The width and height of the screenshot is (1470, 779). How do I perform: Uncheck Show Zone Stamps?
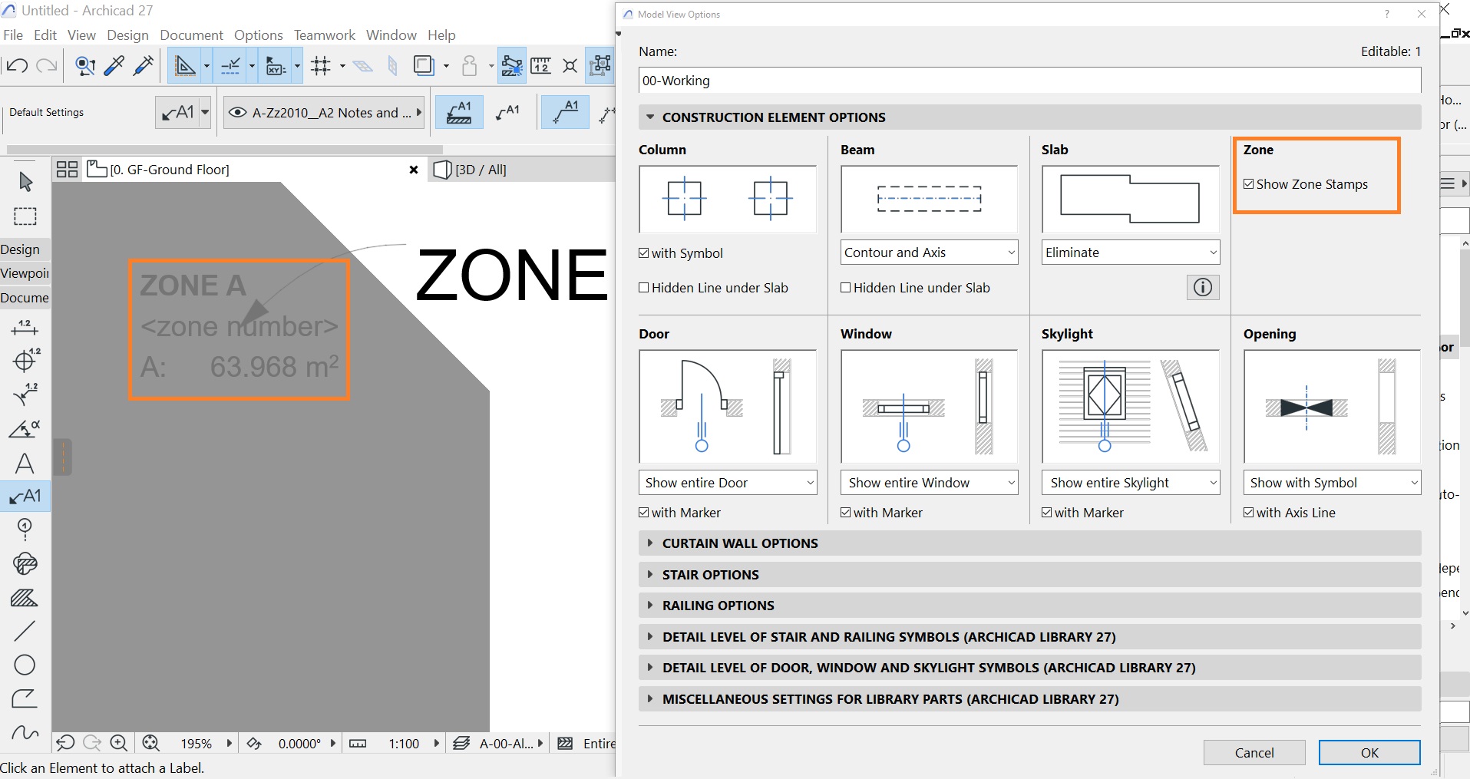pyautogui.click(x=1249, y=184)
